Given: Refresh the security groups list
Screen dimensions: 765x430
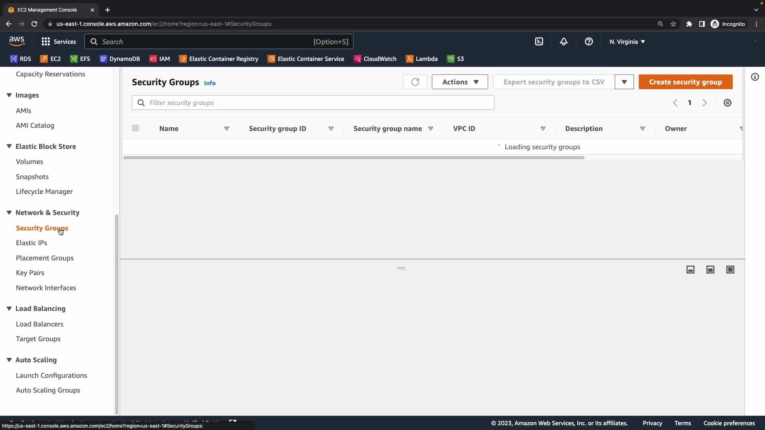Looking at the screenshot, I should (x=415, y=82).
